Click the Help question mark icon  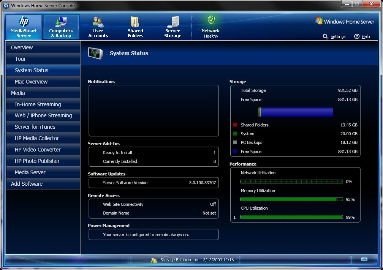click(x=357, y=36)
